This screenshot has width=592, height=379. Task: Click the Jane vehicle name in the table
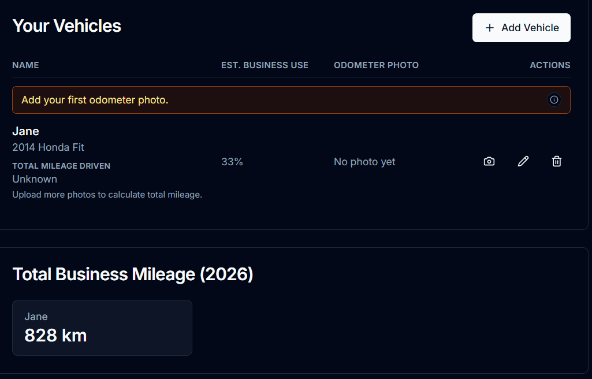(x=25, y=131)
